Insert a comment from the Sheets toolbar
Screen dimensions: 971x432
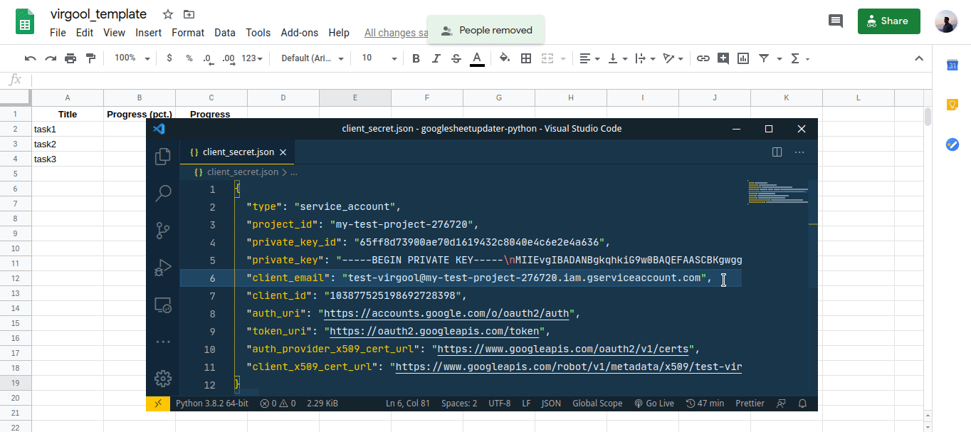[x=723, y=58]
